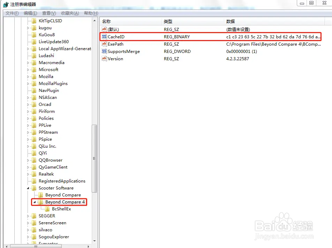Click the Mozilla folder icon
The width and height of the screenshot is (332, 248).
coord(34,77)
